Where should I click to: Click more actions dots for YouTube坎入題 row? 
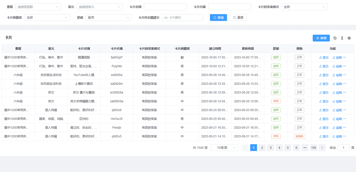click(x=345, y=75)
